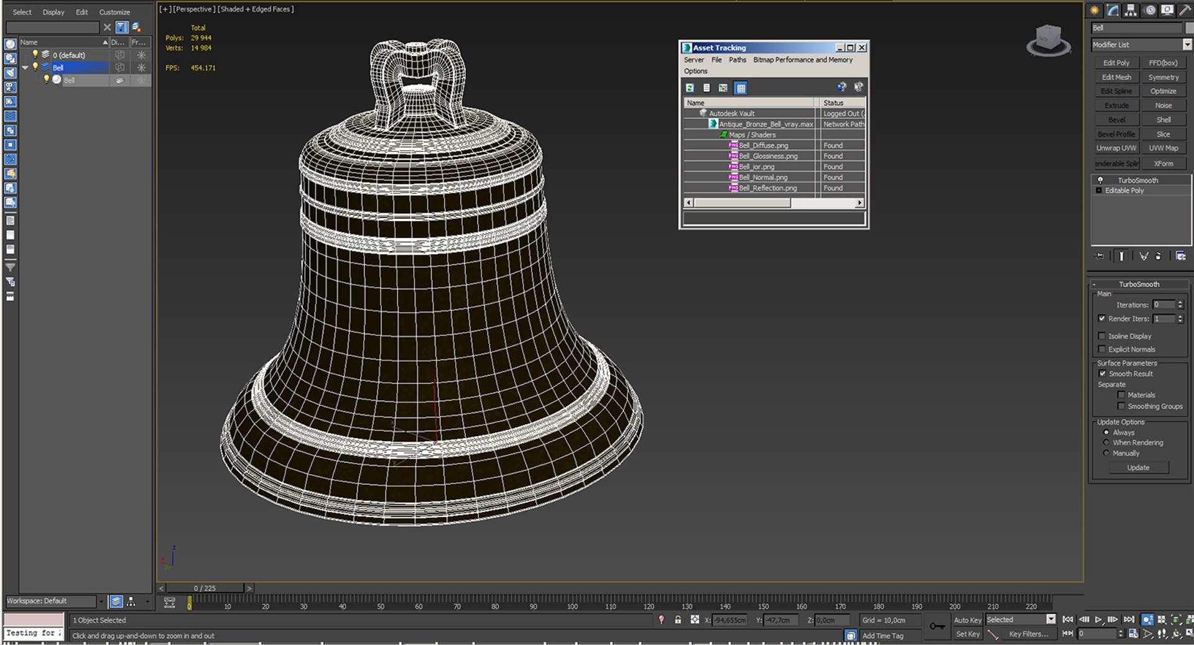Open the Paths menu in Asset Tracking

click(738, 60)
